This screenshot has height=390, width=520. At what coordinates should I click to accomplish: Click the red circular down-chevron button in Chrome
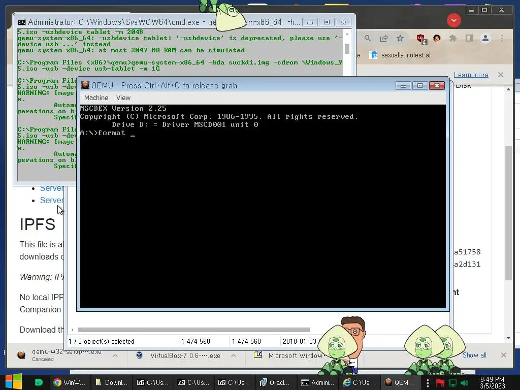pyautogui.click(x=453, y=20)
